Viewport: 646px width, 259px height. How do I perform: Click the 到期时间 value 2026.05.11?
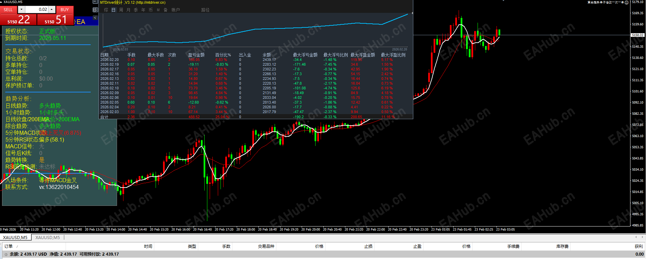pyautogui.click(x=52, y=38)
